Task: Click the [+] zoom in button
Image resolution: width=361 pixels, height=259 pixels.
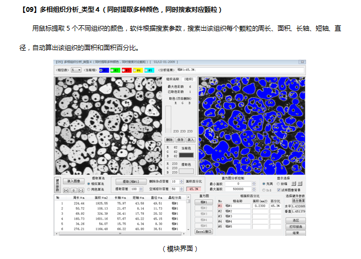Action: [66, 190]
